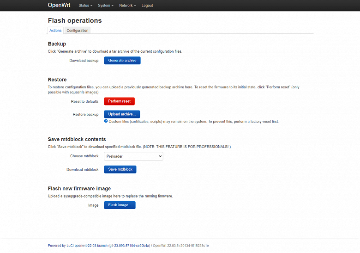
Task: Click the Upload archive button
Action: 122,114
